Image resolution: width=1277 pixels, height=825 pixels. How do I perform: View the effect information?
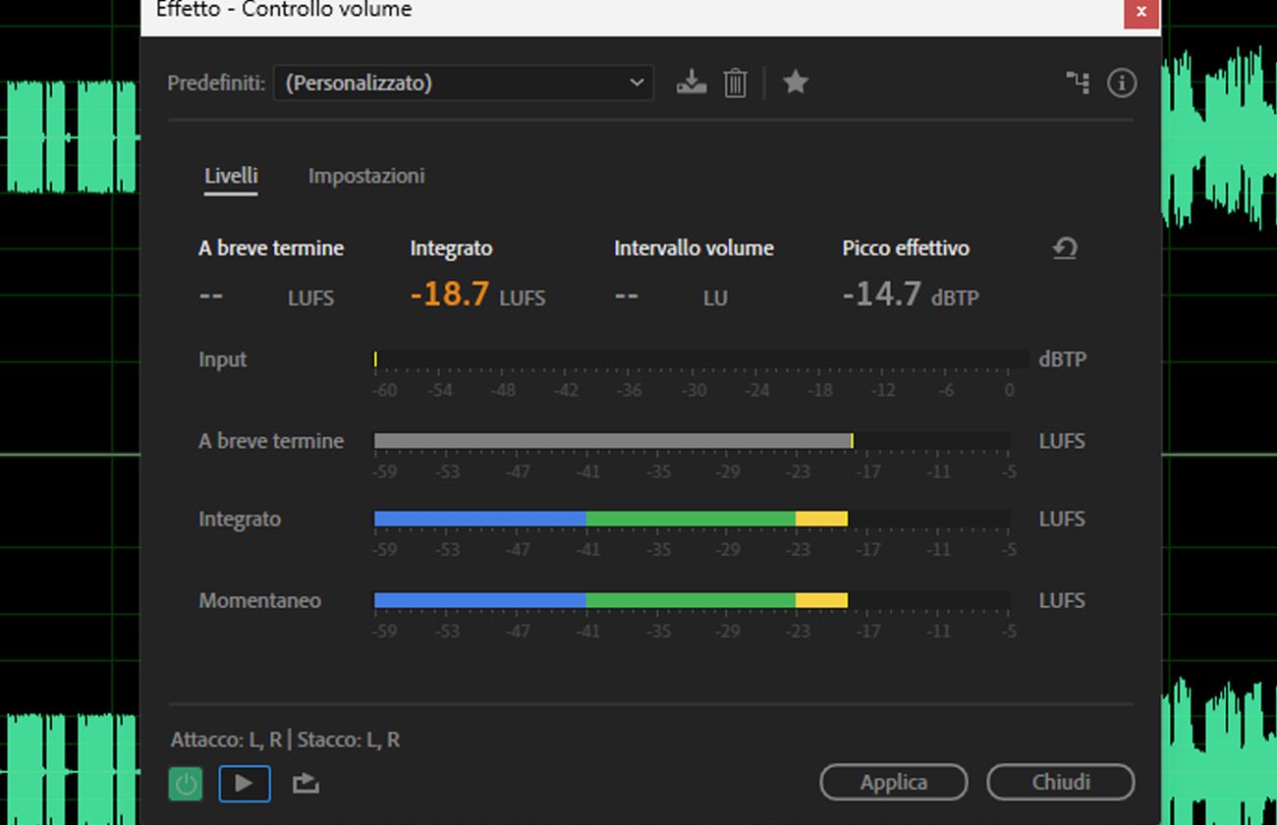coord(1121,82)
